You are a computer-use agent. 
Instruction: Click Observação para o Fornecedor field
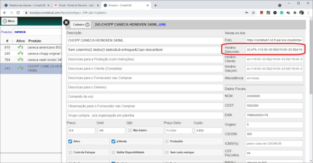pyautogui.click(x=145, y=106)
